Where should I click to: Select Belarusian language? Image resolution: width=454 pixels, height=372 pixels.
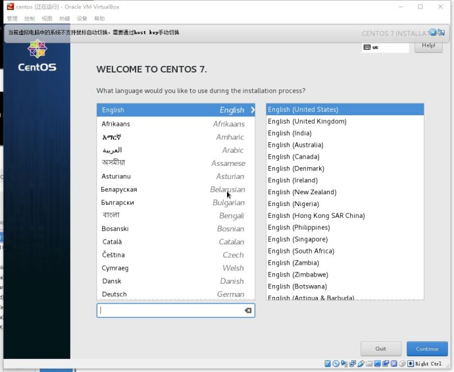click(176, 190)
